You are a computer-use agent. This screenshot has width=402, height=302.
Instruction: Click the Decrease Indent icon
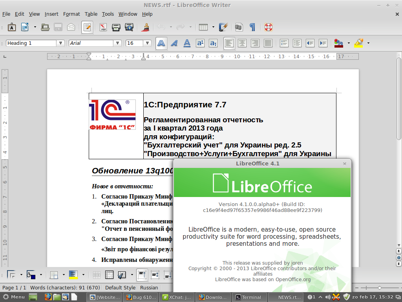(310, 43)
